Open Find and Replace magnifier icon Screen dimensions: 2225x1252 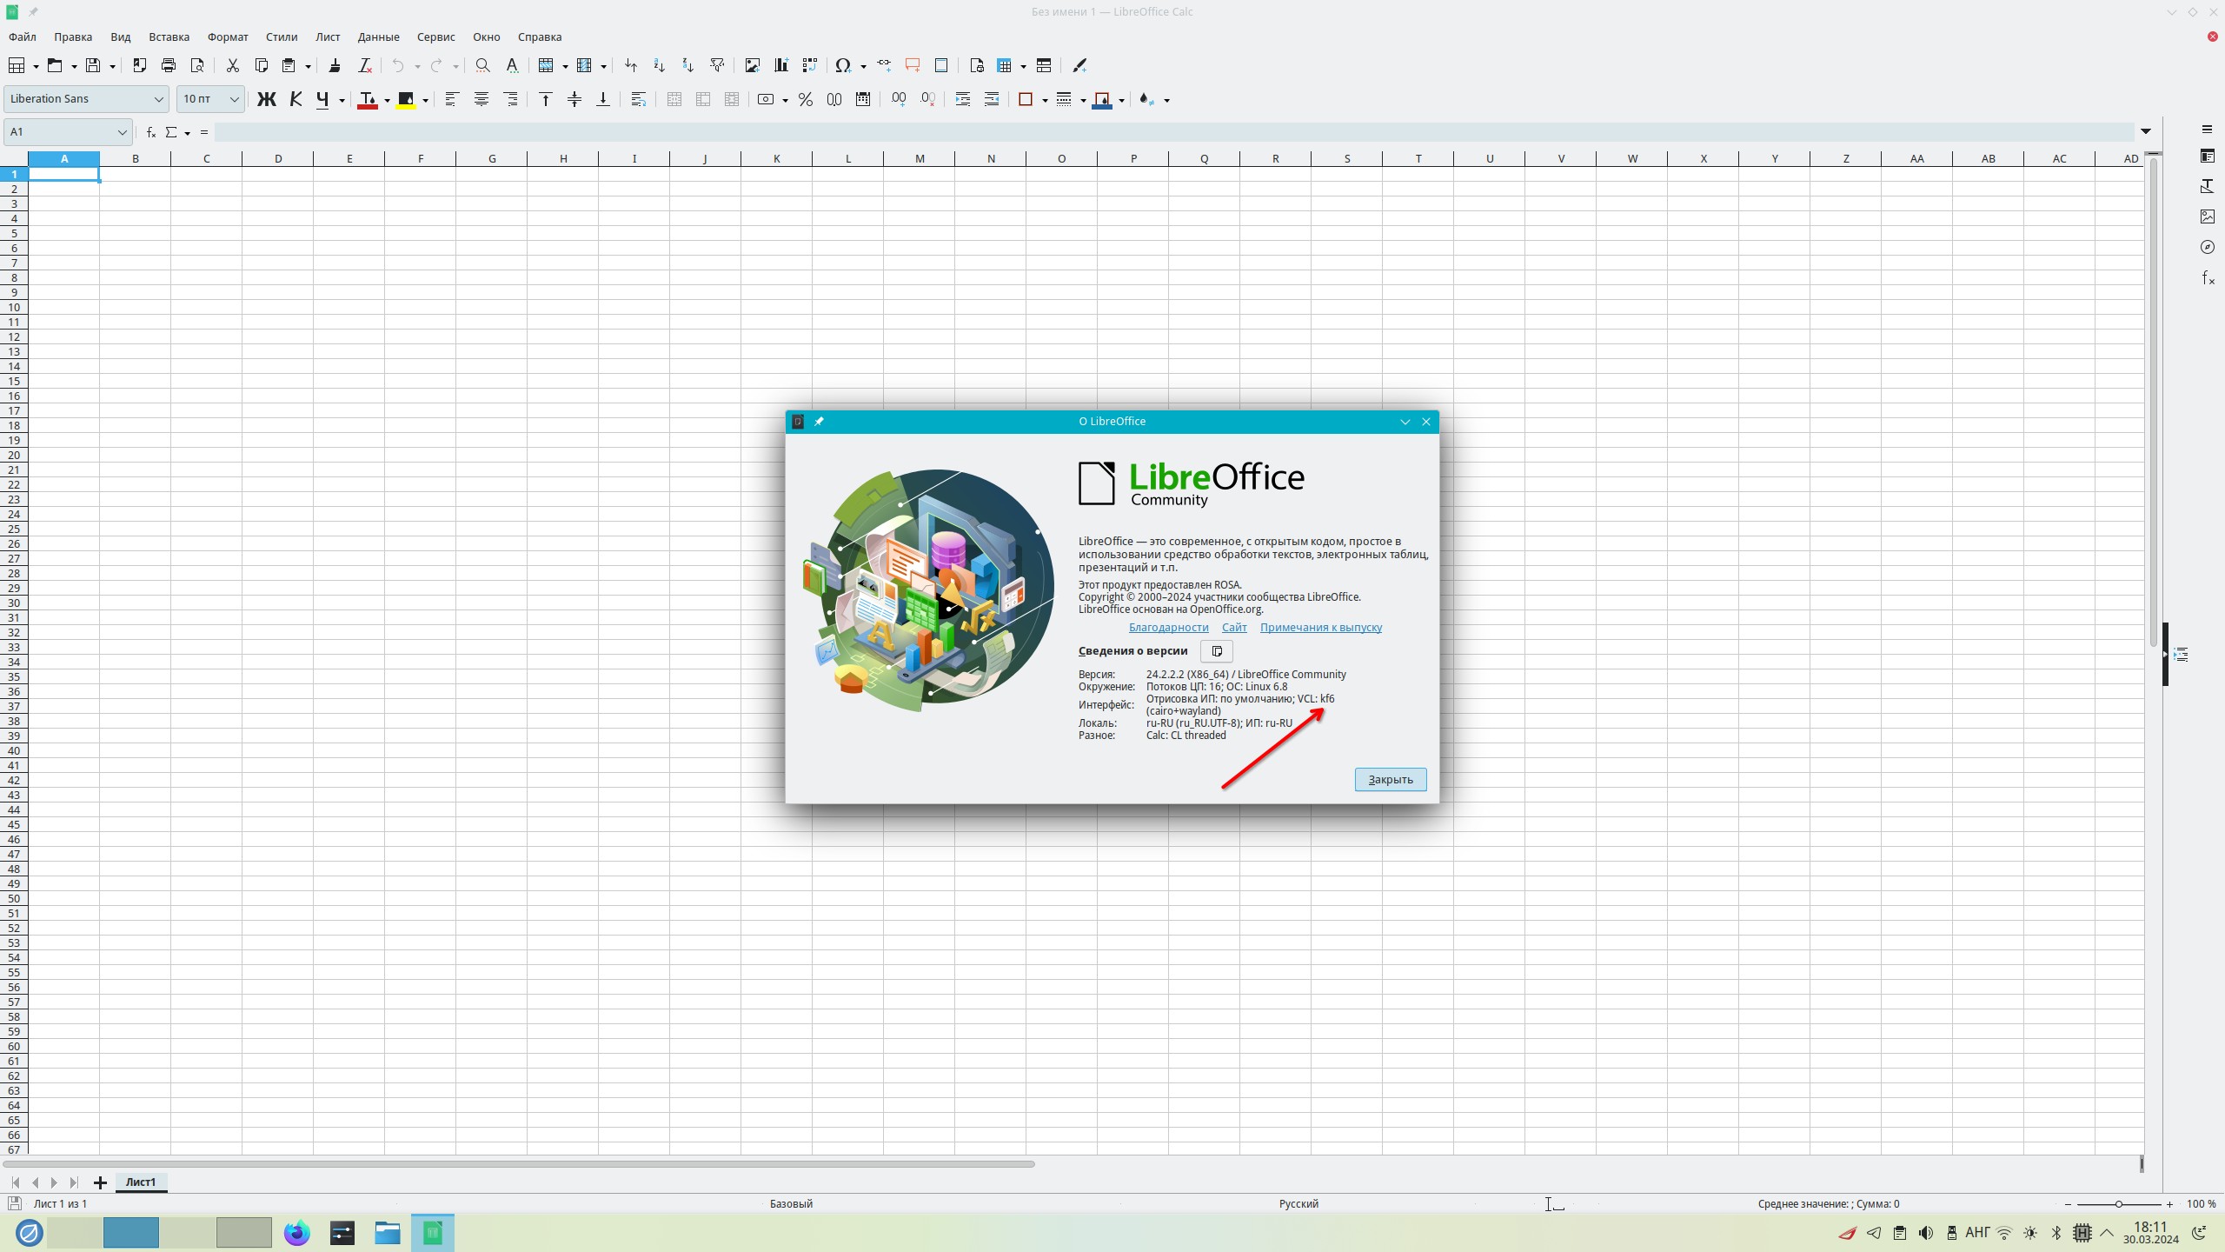pos(482,65)
